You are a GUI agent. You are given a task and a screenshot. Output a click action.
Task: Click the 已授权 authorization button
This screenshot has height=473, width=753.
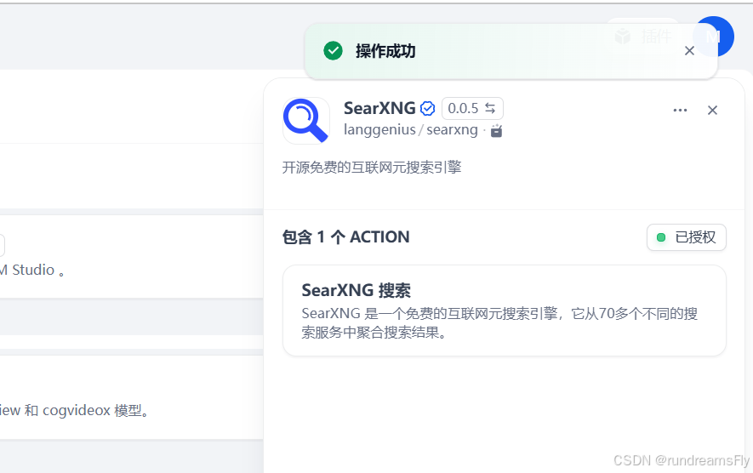pos(687,237)
